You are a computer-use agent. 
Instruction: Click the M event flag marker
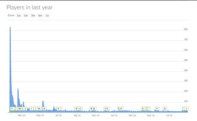20,109
